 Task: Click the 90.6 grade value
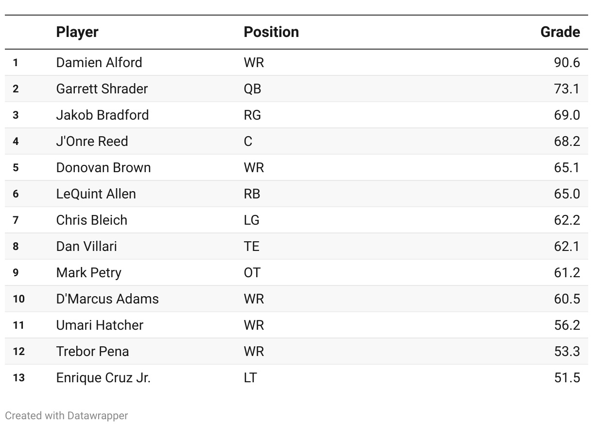pos(567,63)
